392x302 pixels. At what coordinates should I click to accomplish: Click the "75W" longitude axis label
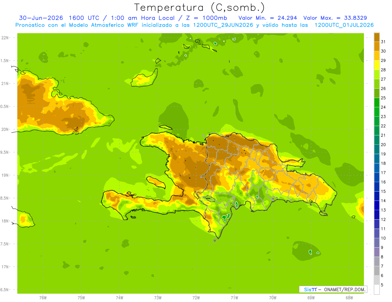(x=81, y=298)
